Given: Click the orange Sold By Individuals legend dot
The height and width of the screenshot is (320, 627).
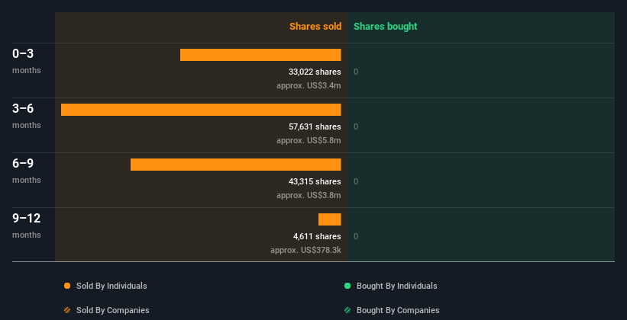Looking at the screenshot, I should tap(67, 286).
